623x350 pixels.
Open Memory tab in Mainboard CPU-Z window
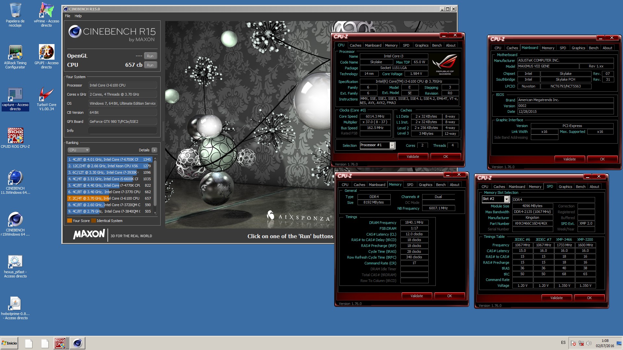click(x=548, y=48)
